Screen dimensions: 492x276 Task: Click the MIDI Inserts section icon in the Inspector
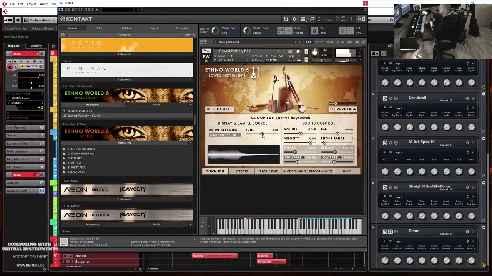pyautogui.click(x=42, y=167)
